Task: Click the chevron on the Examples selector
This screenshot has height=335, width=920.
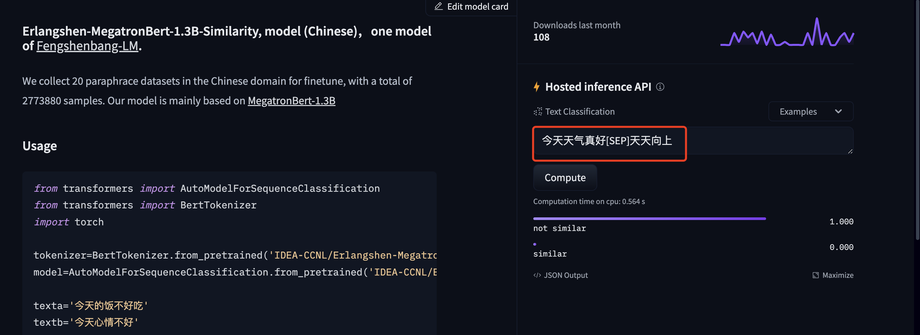Action: [x=839, y=111]
